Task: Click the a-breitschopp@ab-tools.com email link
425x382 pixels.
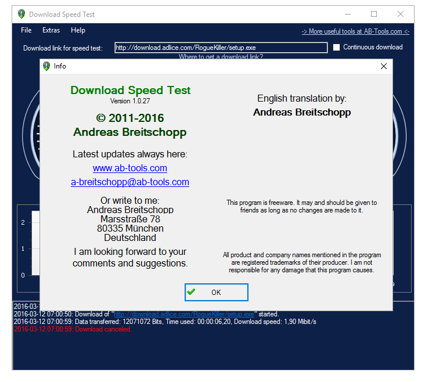Action: pos(130,182)
